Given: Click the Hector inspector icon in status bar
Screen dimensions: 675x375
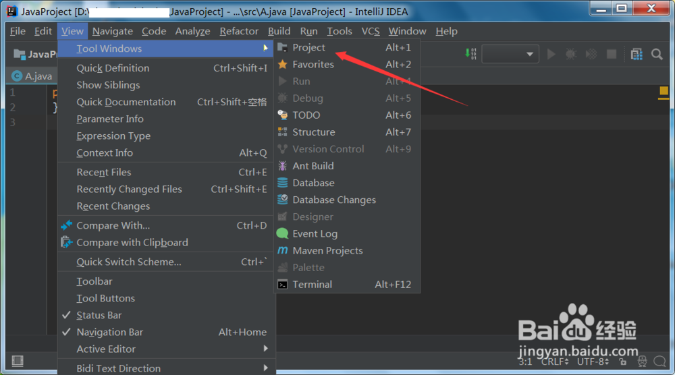Looking at the screenshot, I should point(642,362).
